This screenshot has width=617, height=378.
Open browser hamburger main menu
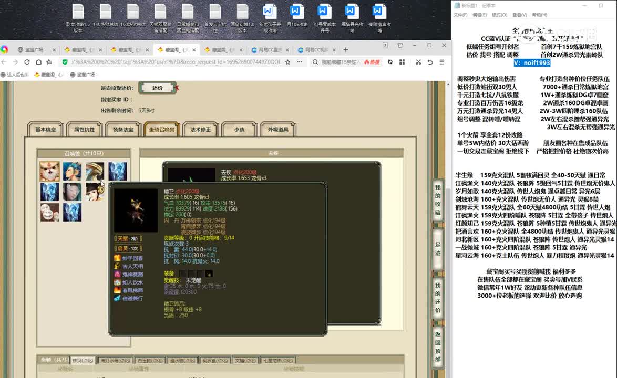(442, 62)
